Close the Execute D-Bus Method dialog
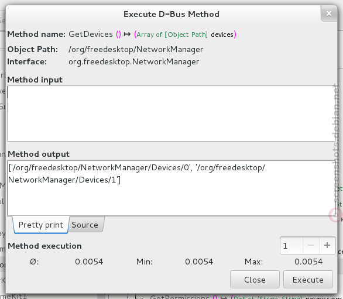The image size is (343, 299). [329, 13]
